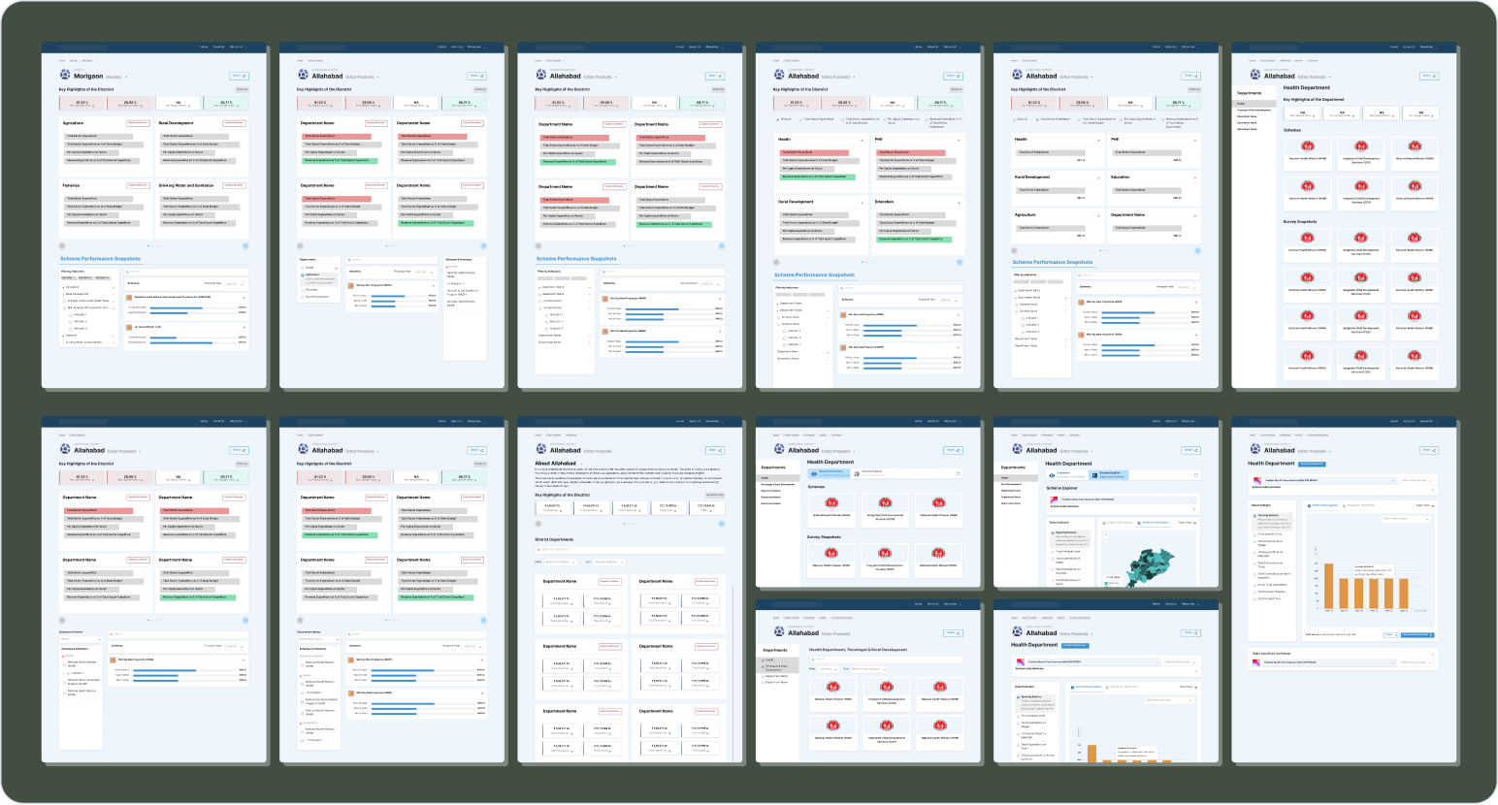Click Explore Schemes on Drinking Water and Sanitation card
The height and width of the screenshot is (805, 1498).
point(234,185)
